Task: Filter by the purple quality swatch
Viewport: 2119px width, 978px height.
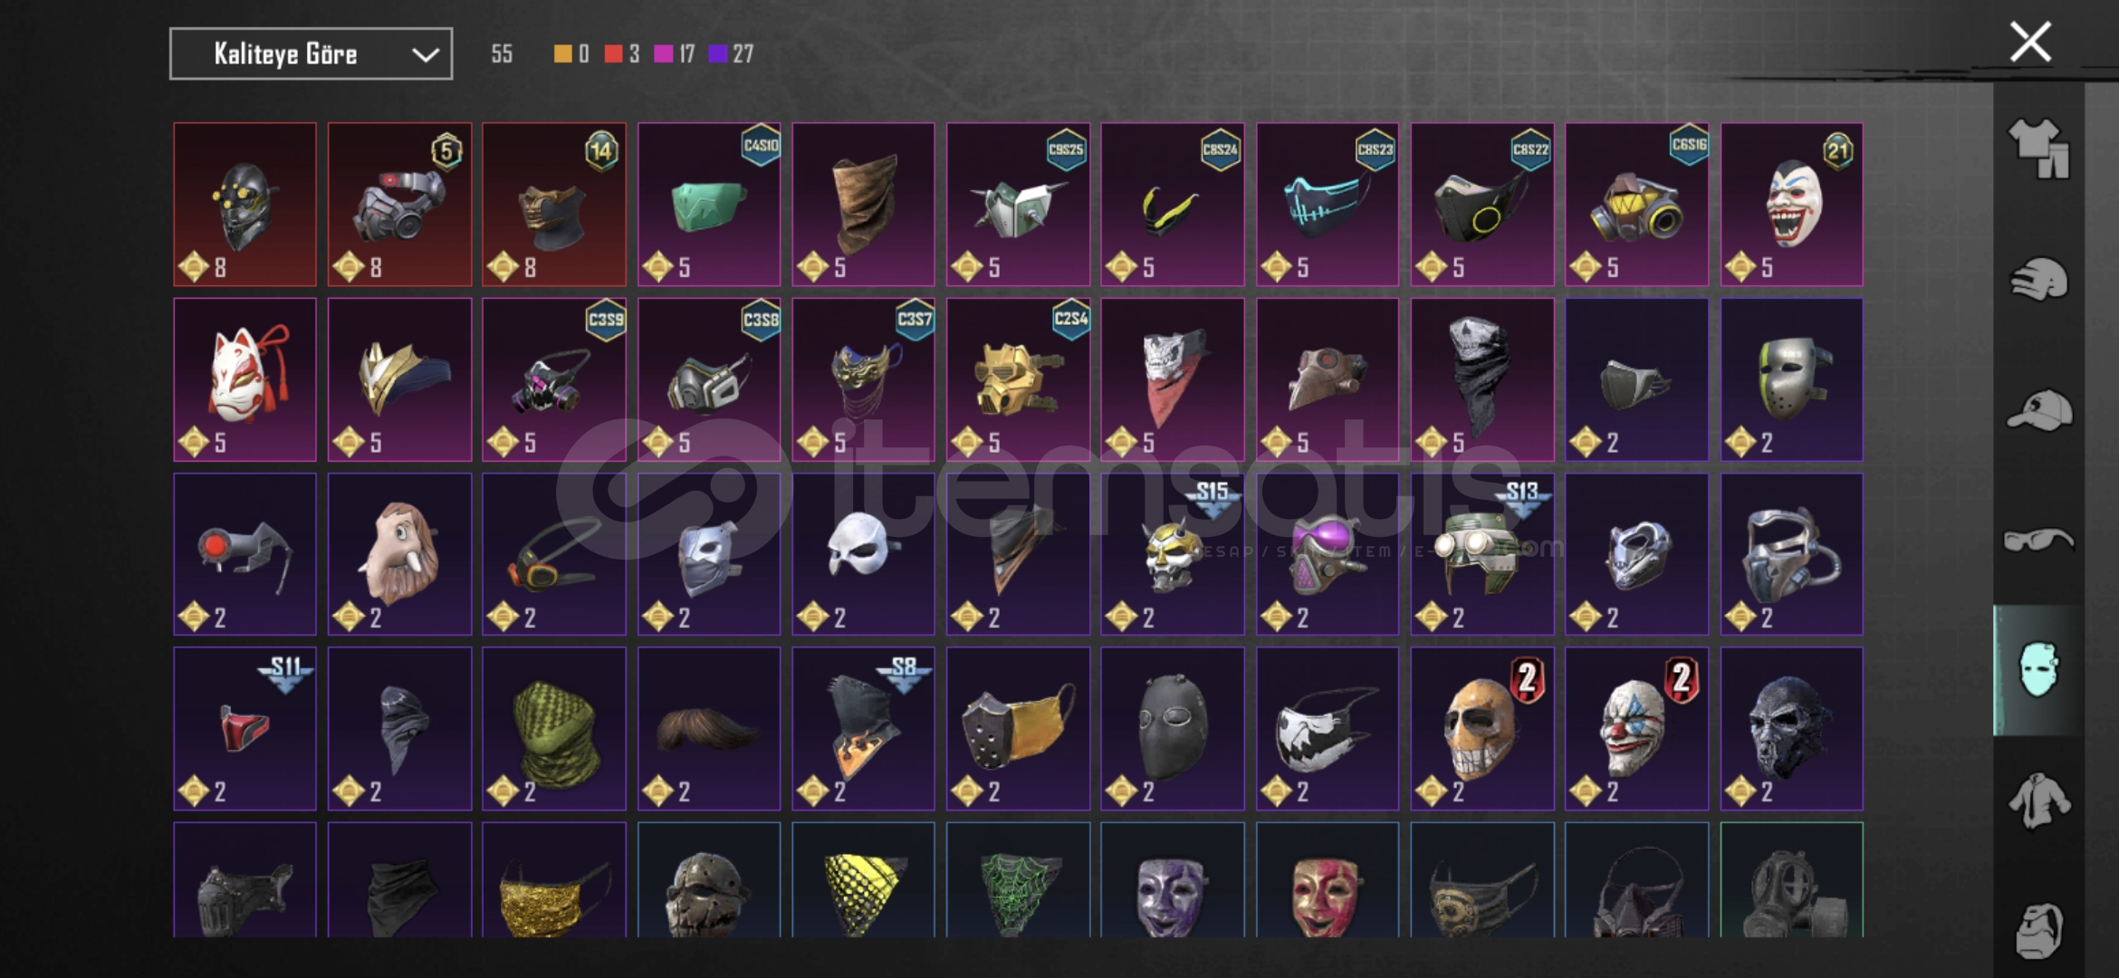Action: click(717, 54)
